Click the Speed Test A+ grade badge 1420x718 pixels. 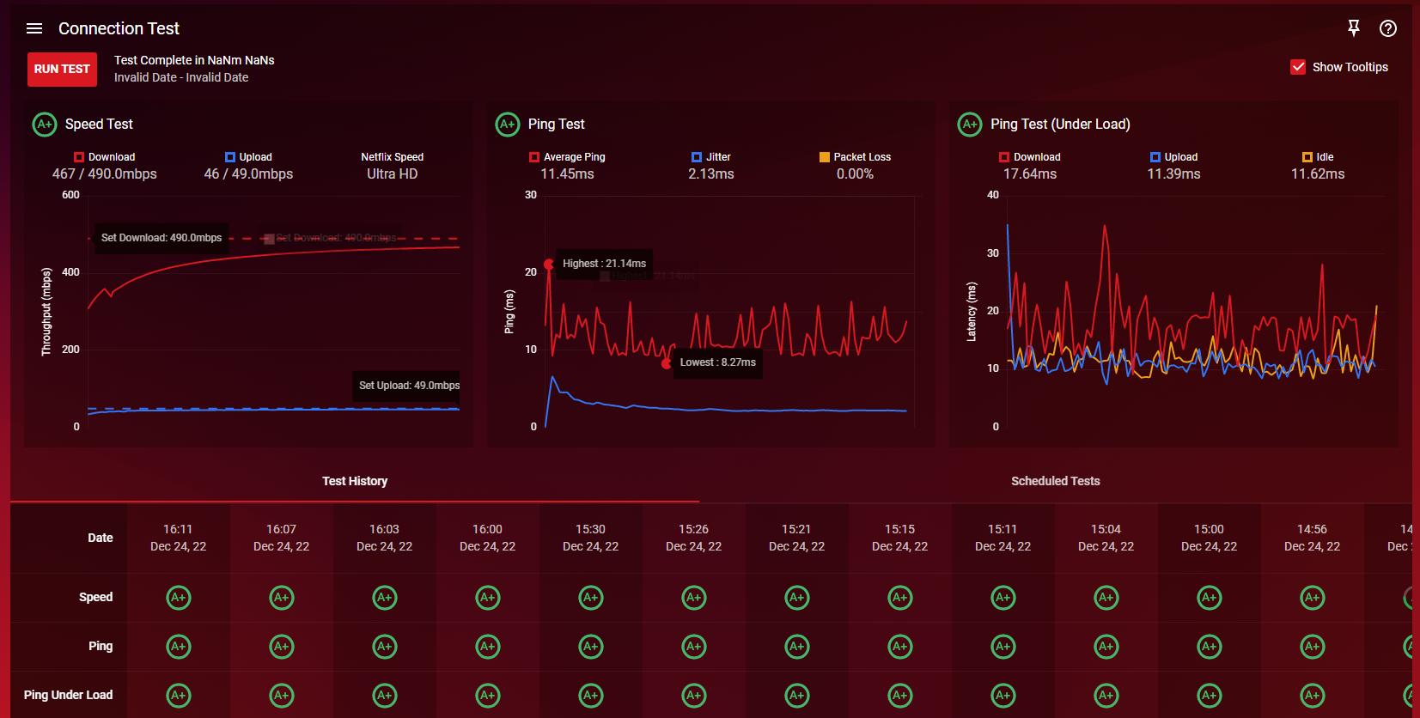click(45, 125)
